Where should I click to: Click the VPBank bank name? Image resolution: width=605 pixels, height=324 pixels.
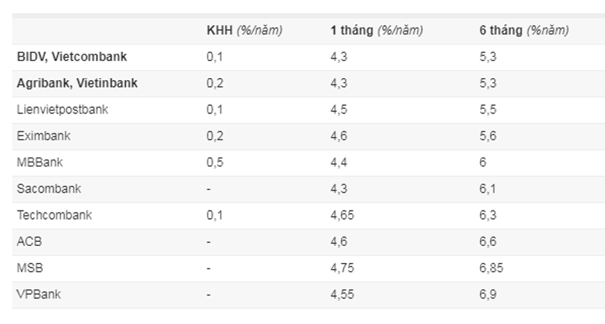(39, 294)
